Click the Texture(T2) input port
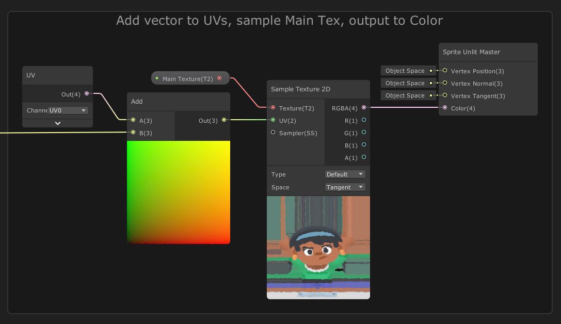This screenshot has width=561, height=324. pos(273,108)
